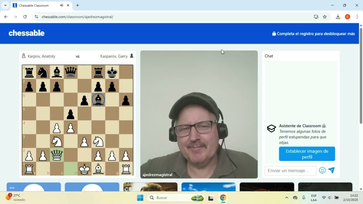
Task: Click the black king on g8
Action: 112,72
